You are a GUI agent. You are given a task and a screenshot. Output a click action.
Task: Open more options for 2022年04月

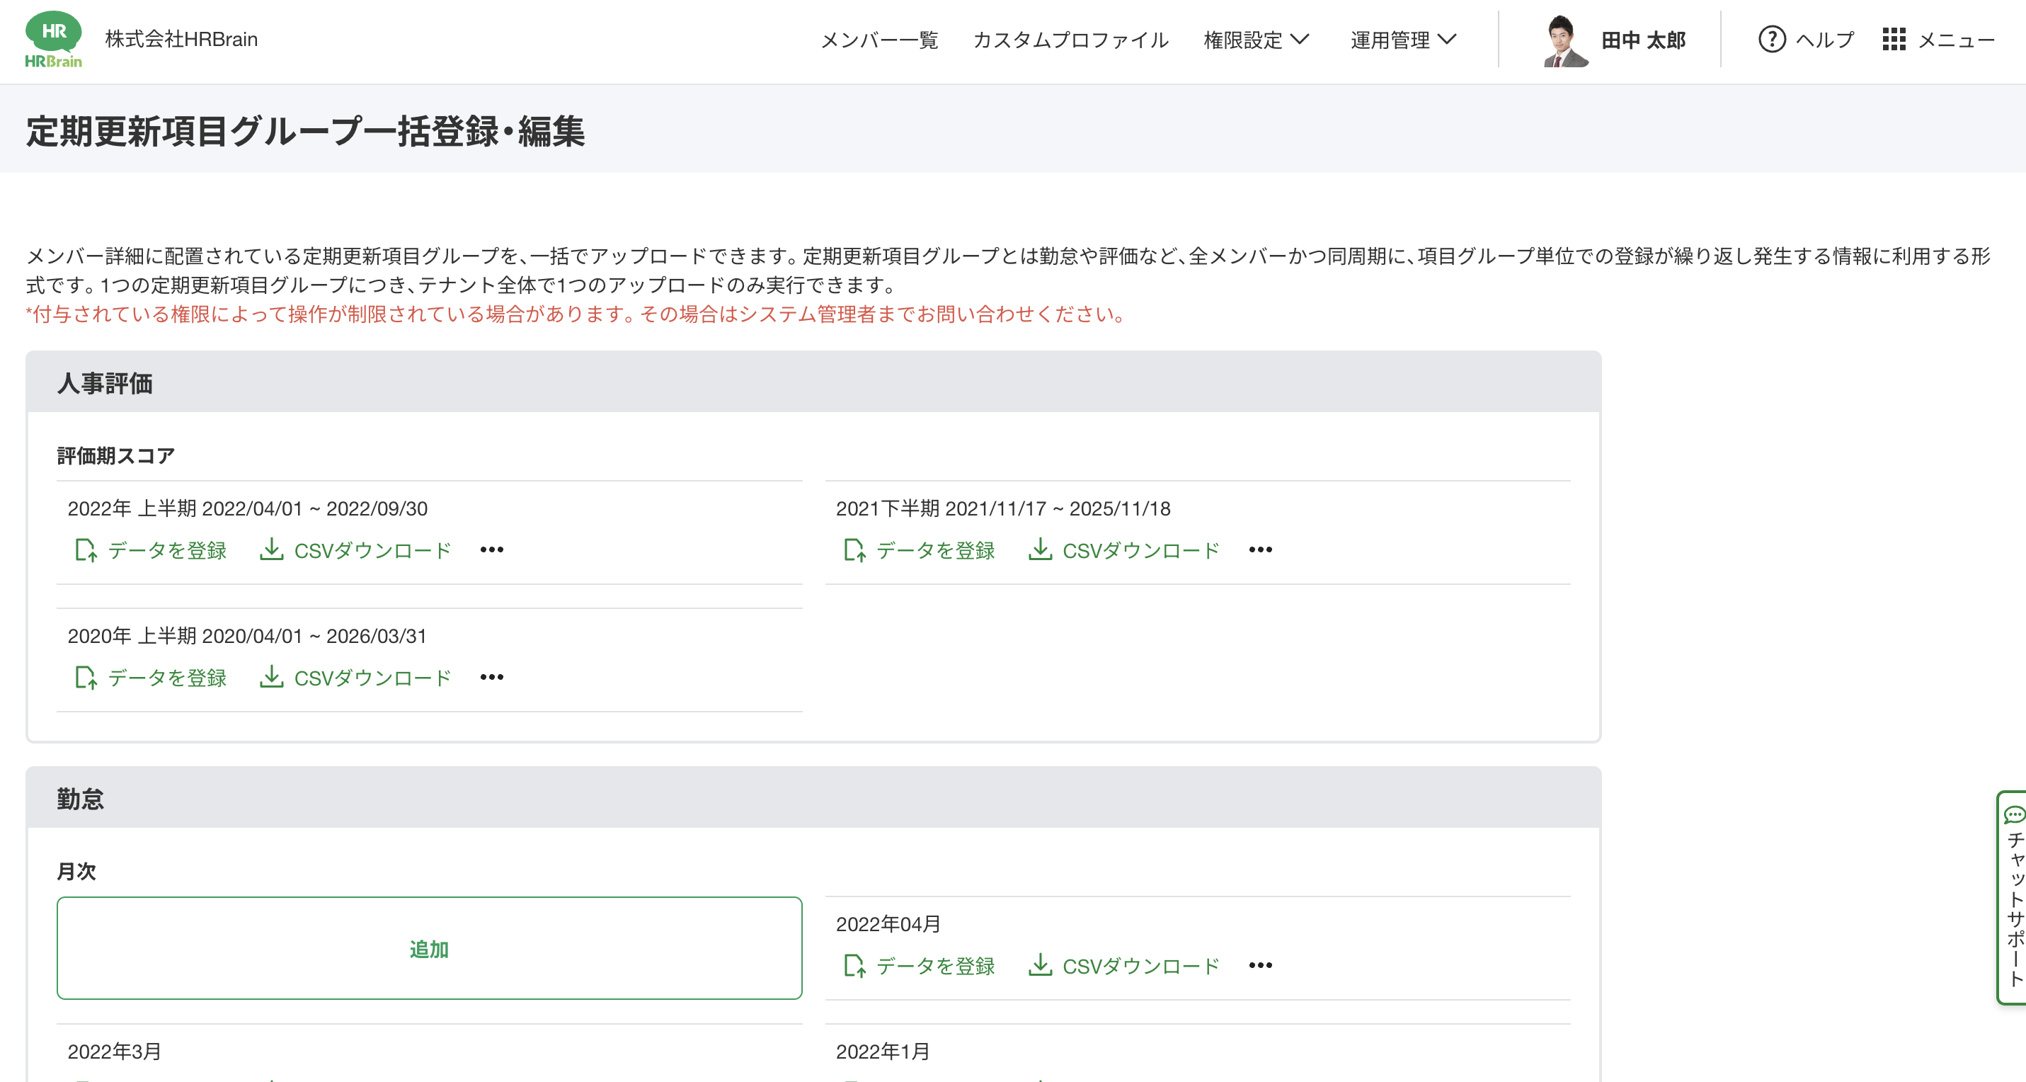point(1260,966)
